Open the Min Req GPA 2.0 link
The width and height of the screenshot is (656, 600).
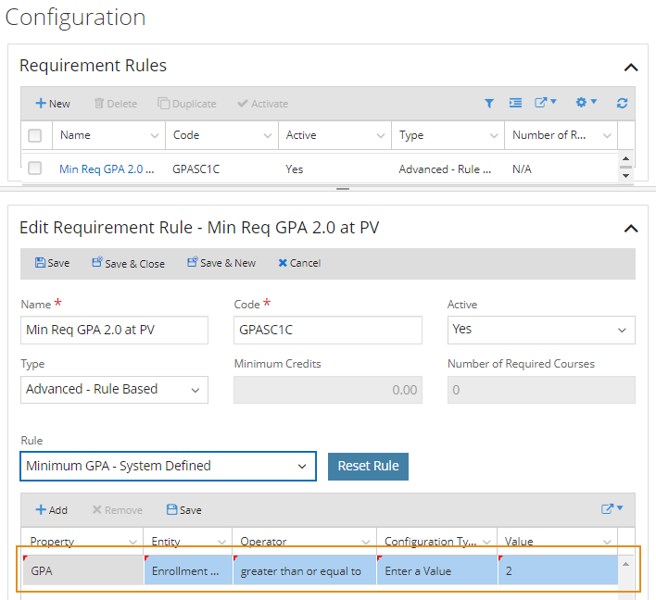107,169
